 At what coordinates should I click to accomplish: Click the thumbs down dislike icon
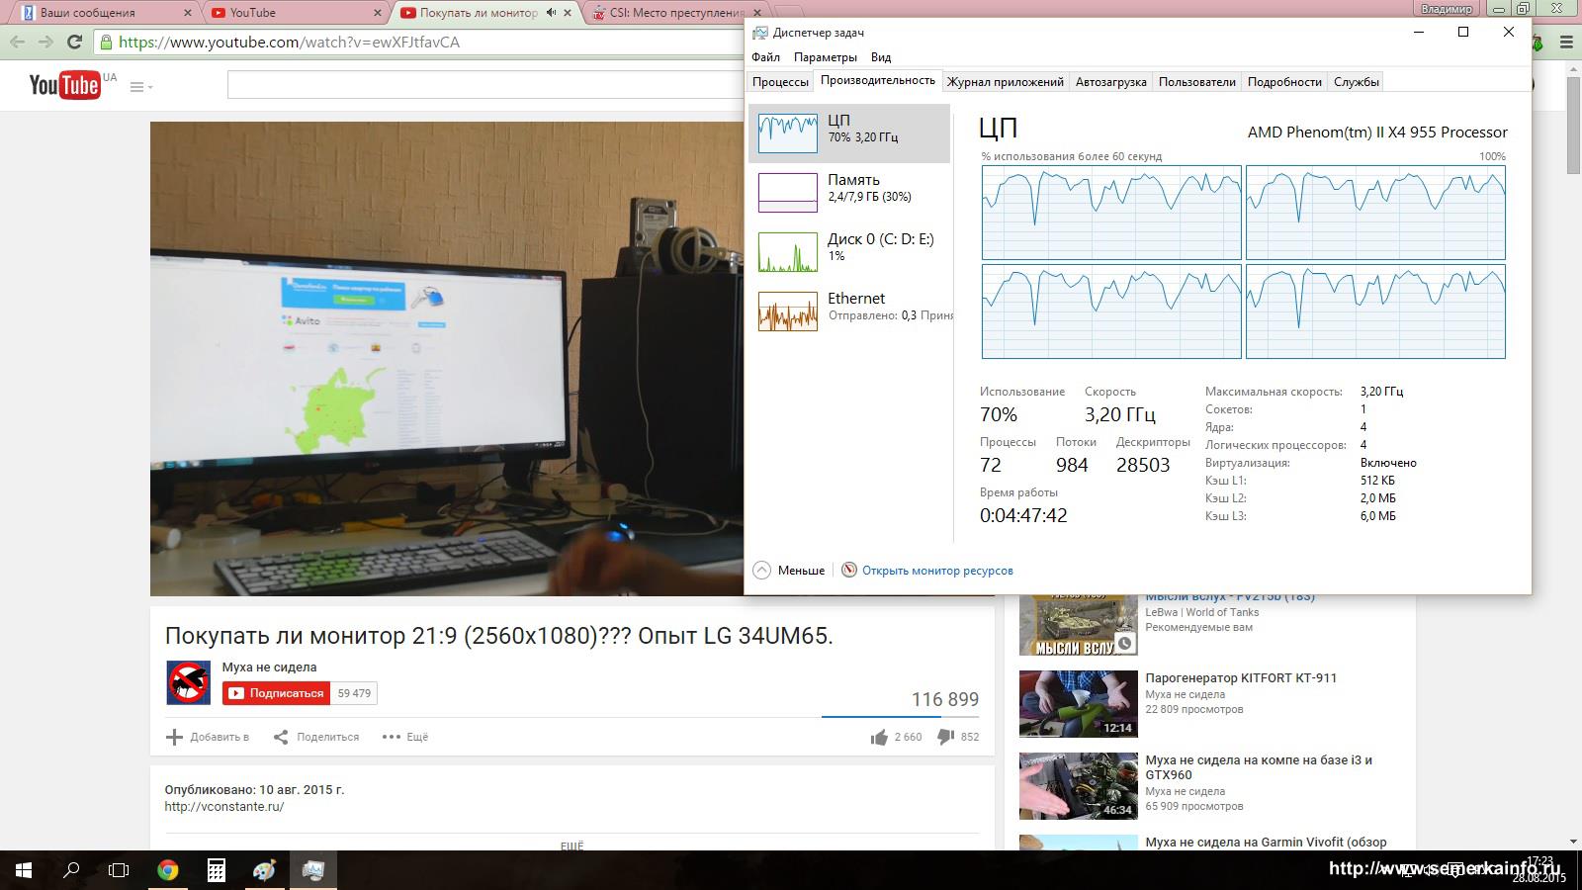pyautogui.click(x=945, y=737)
